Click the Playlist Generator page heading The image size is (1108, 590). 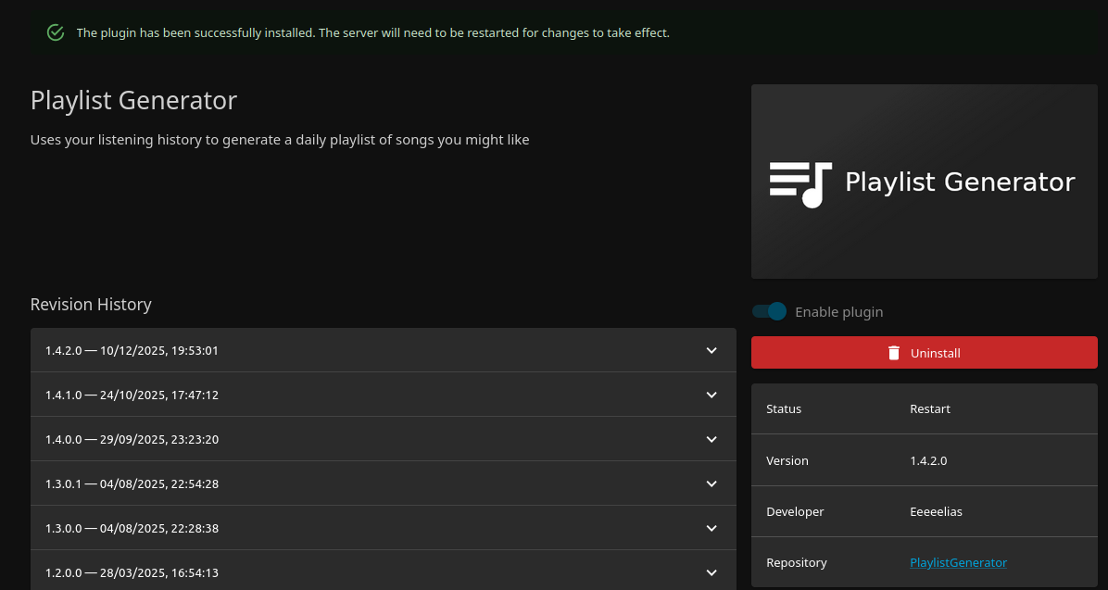(x=133, y=100)
